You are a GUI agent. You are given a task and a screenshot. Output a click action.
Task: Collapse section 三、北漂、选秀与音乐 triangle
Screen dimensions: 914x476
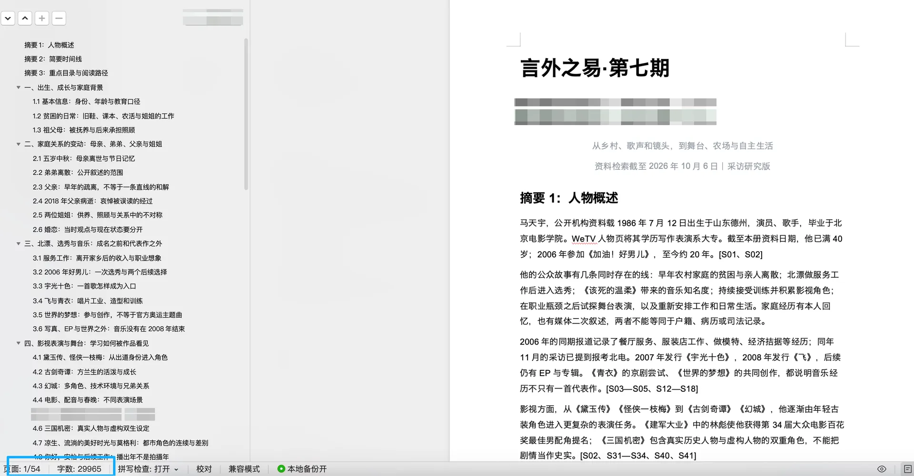[19, 243]
